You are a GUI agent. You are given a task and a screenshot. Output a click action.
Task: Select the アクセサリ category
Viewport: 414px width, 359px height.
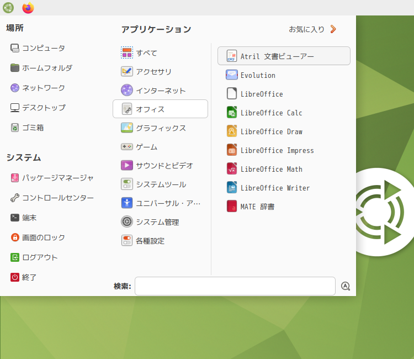(160, 71)
